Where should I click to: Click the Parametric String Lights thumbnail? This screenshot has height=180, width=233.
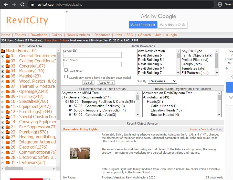click(x=80, y=153)
